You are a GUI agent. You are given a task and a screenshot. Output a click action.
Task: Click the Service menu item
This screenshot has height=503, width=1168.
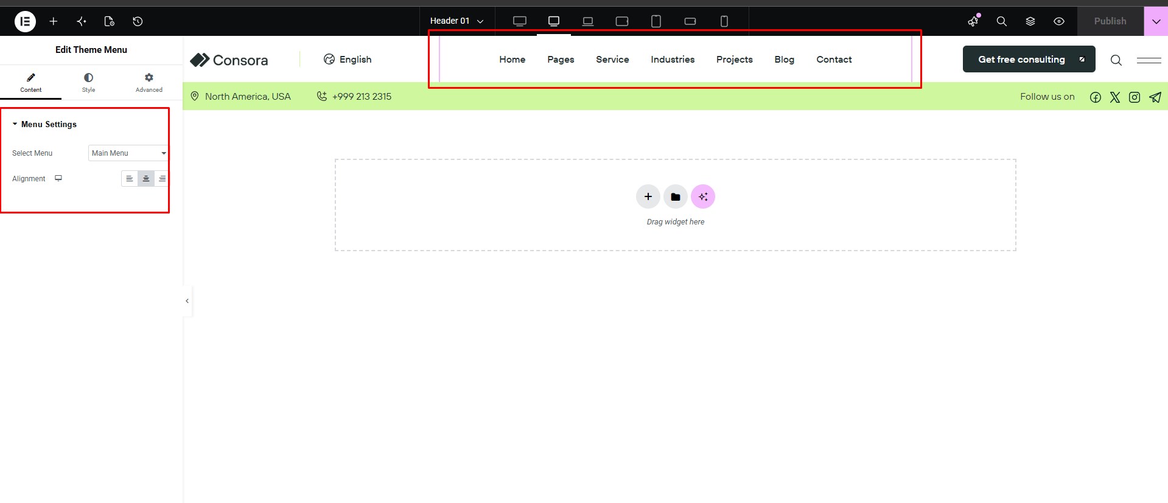point(612,60)
